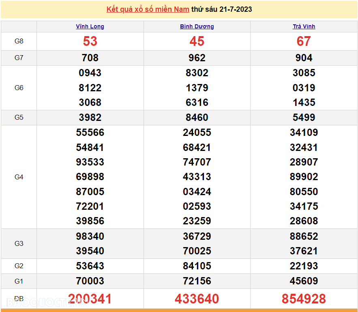This screenshot has width=358, height=312.
Task: Select Vĩnh Long special prize number 200341
Action: point(90,299)
